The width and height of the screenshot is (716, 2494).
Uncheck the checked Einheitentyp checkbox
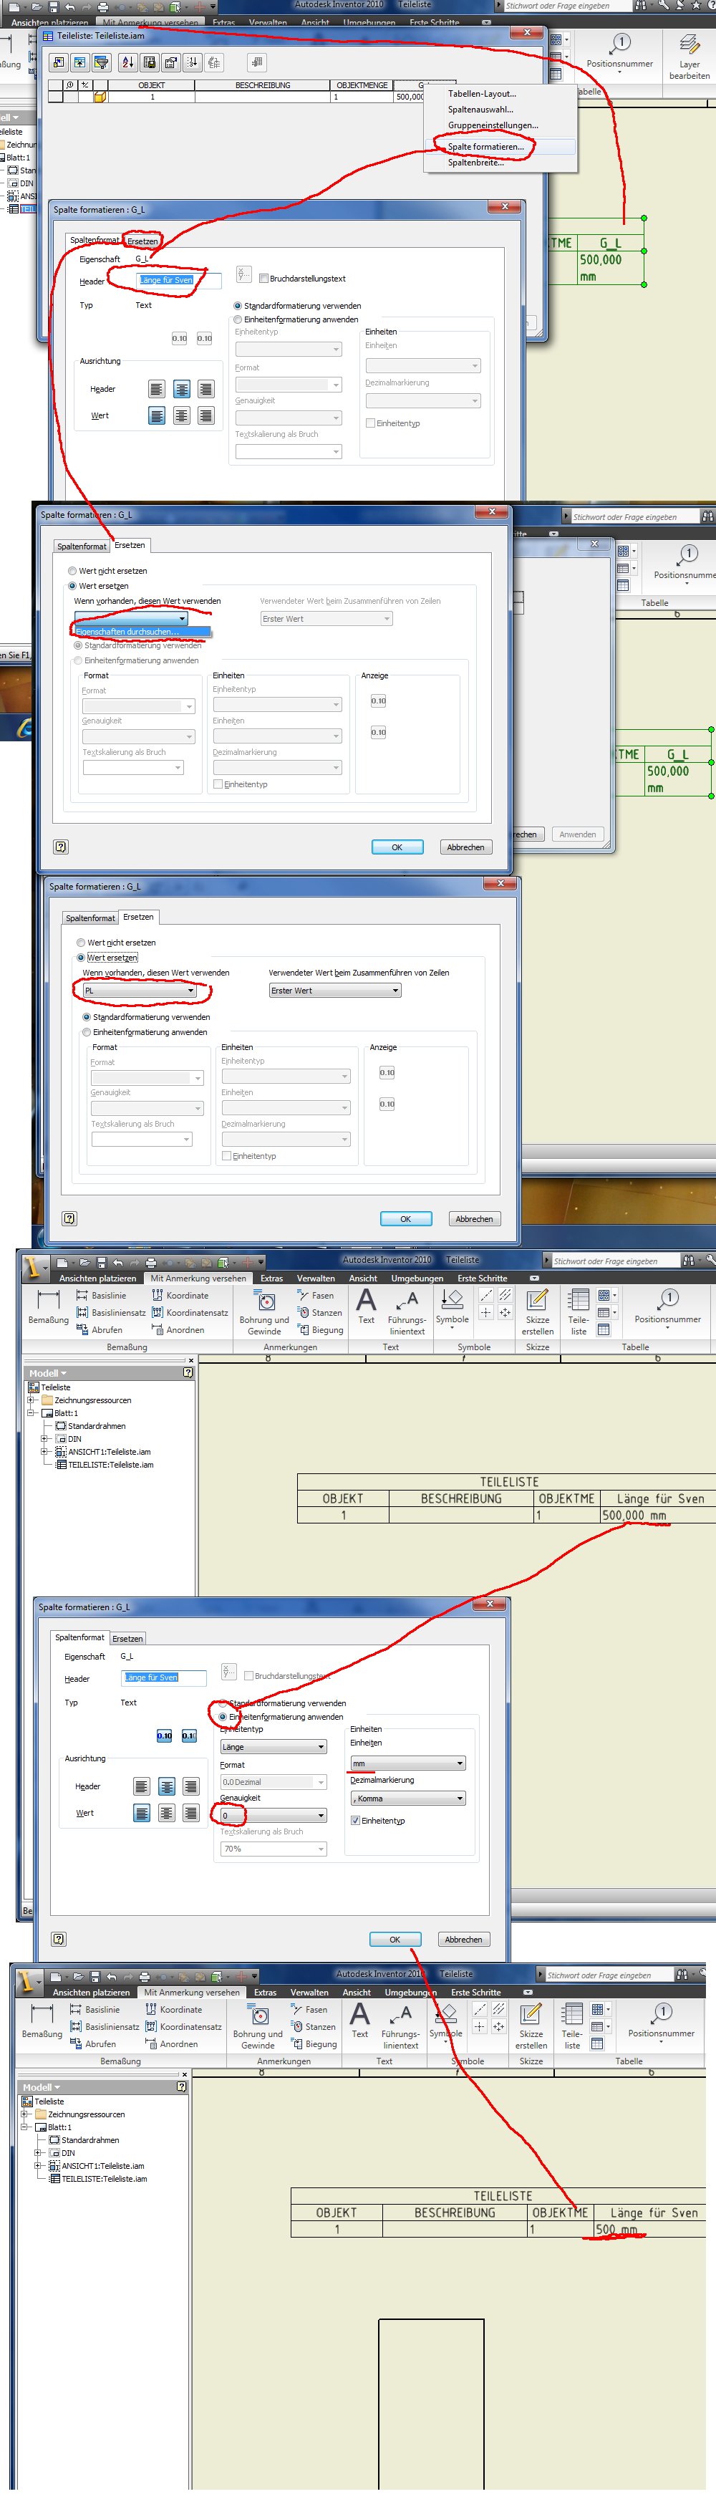click(x=355, y=1821)
